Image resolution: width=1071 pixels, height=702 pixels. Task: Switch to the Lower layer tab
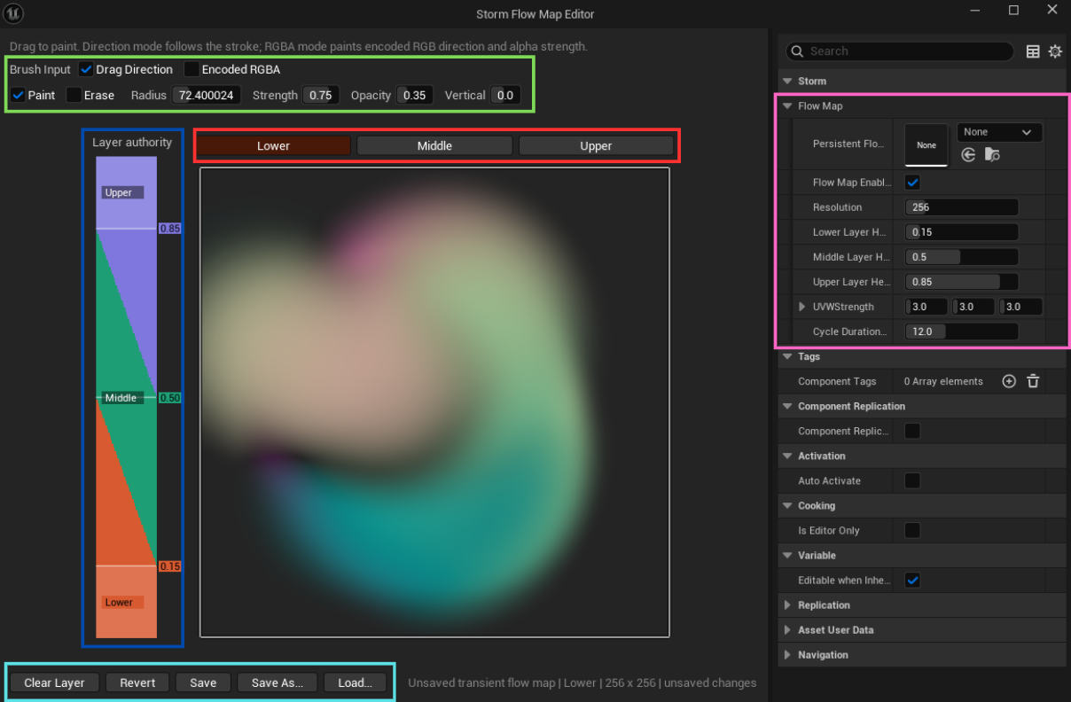click(273, 145)
